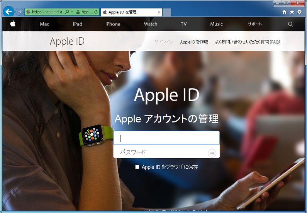
Task: Click the Apple ID text input field
Action: point(166,138)
